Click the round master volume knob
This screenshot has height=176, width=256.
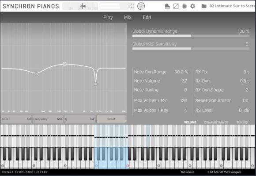[141, 6]
